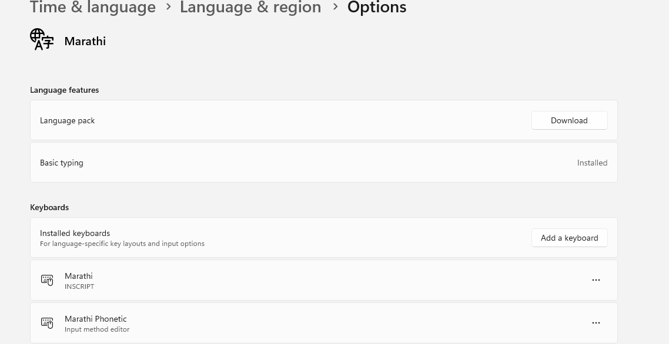
Task: Select the Basic typing row
Action: [x=324, y=163]
